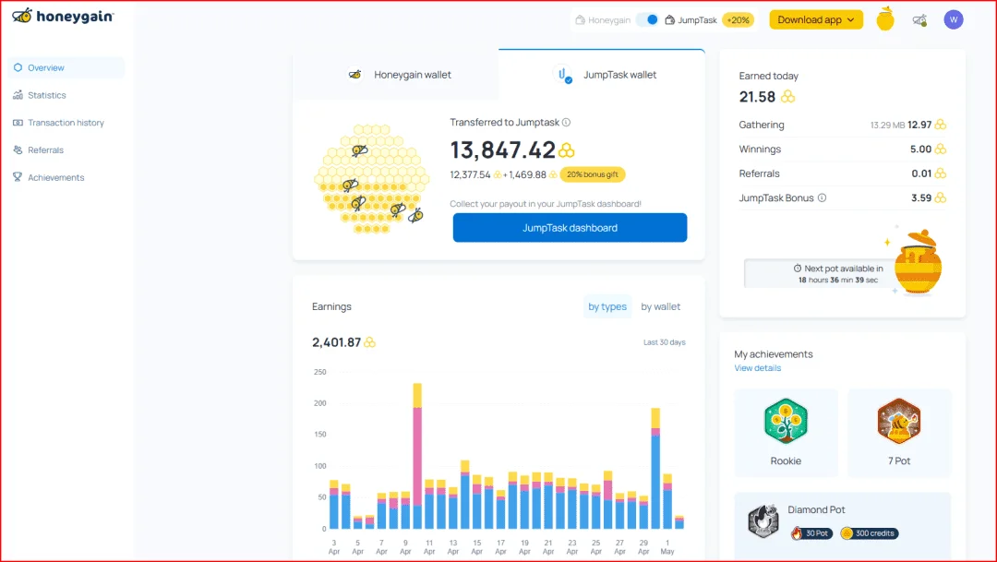This screenshot has height=562, width=997.
Task: Click the Achievements trophy icon
Action: 18,177
